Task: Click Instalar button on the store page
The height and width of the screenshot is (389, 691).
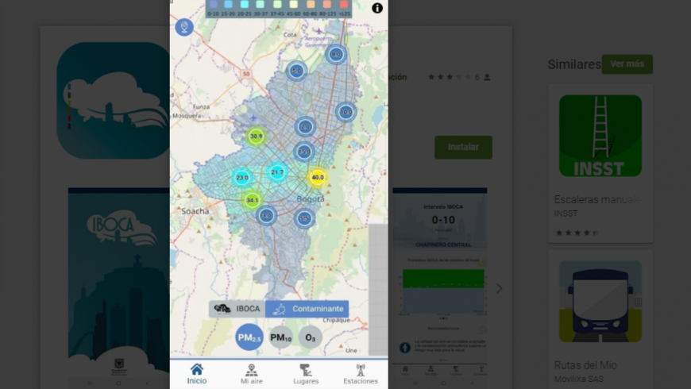Action: (x=463, y=147)
